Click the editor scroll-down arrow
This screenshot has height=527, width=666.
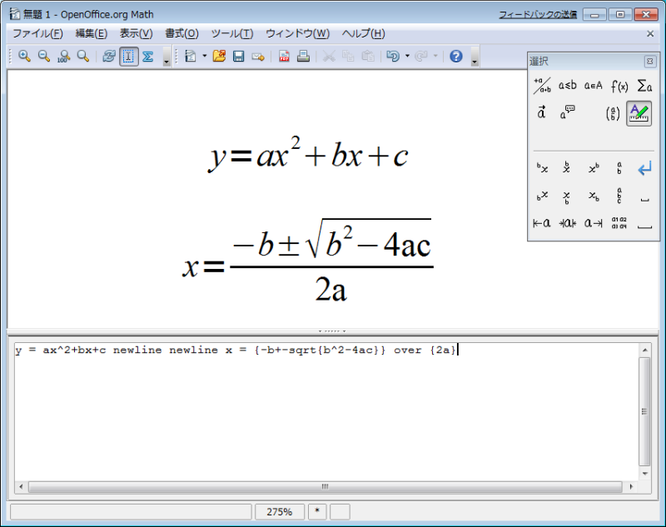click(644, 474)
